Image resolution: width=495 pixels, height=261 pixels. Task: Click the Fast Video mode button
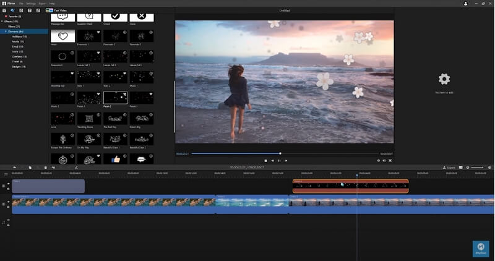(x=56, y=11)
